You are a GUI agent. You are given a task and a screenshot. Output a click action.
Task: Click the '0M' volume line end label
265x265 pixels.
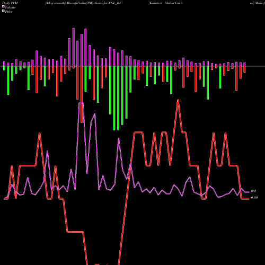(253, 191)
